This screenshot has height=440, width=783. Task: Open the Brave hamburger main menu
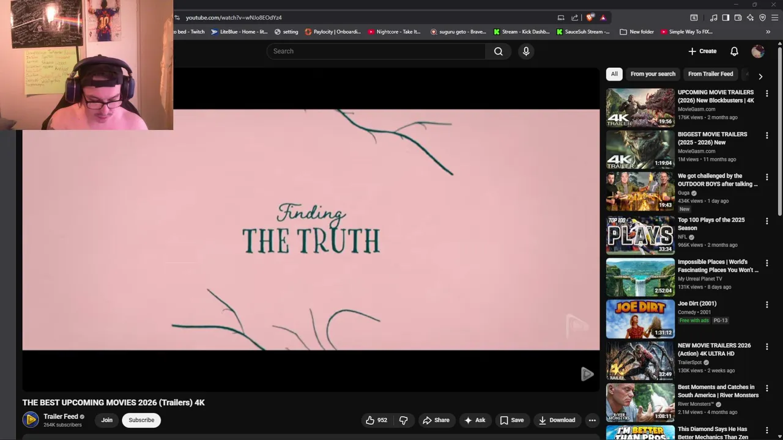click(x=774, y=18)
